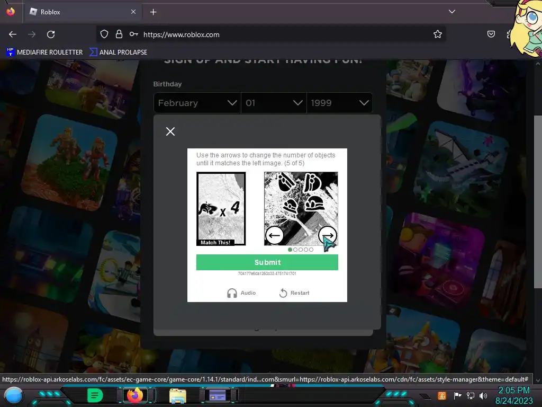Open the MEDIAFIRE ROULETTER bookmark
542x407 pixels.
tap(44, 52)
